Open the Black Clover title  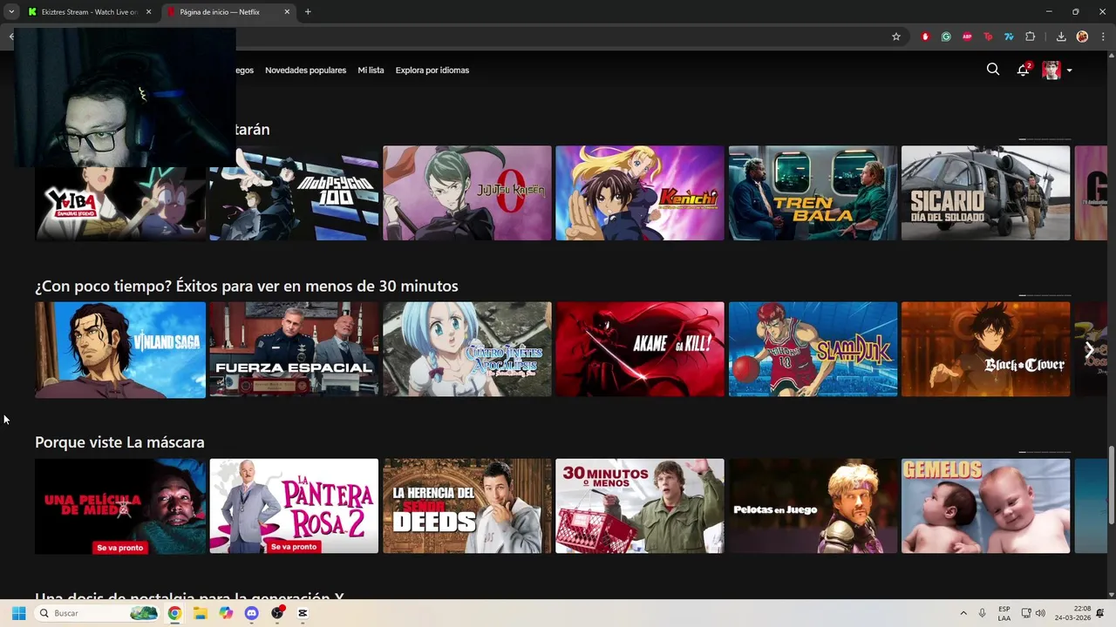coord(985,350)
